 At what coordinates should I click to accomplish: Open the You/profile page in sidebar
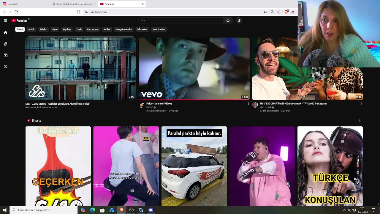(x=6, y=67)
